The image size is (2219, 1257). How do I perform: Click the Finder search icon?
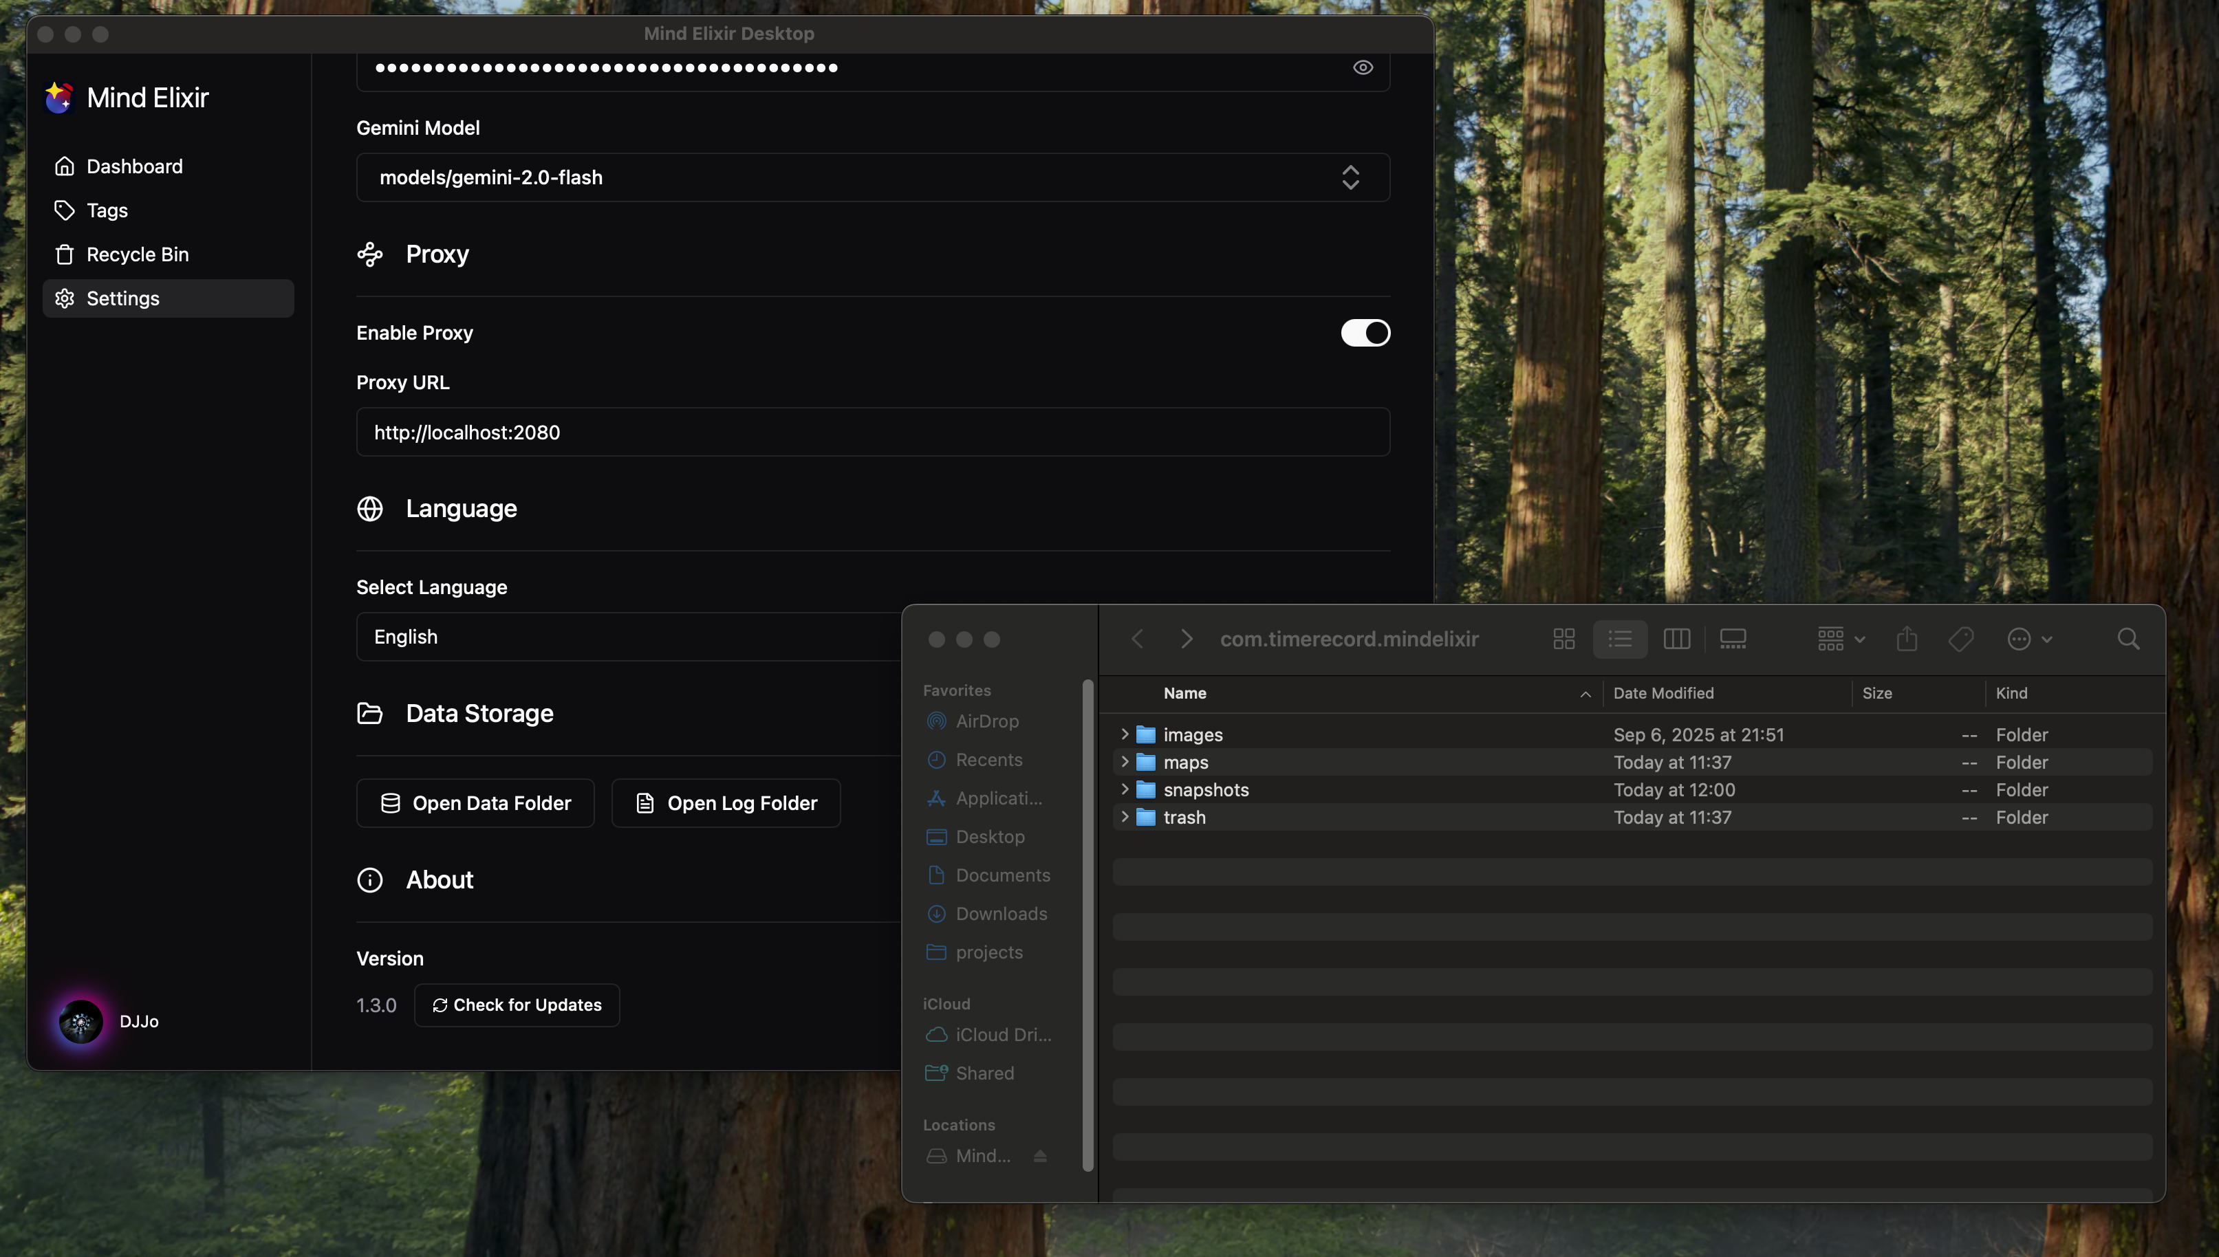[2128, 639]
